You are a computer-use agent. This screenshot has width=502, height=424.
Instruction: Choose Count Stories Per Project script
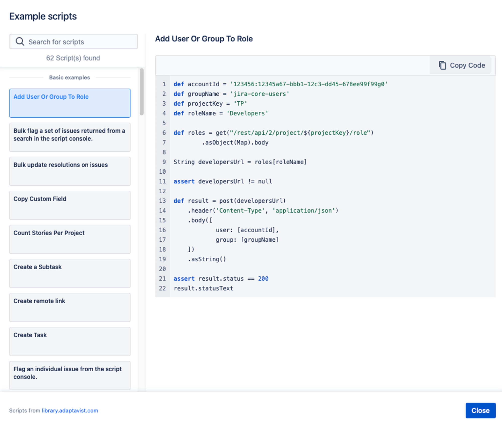[x=70, y=239]
